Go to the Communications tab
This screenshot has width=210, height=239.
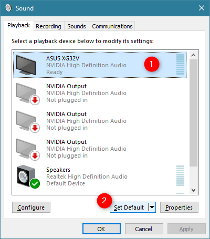click(112, 26)
